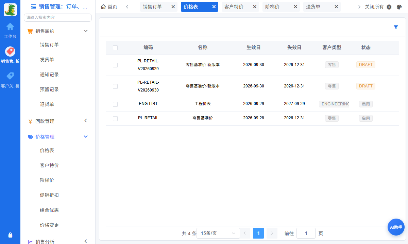408x244 pixels.
Task: Open 客户特价 in the sidebar menu
Action: [x=49, y=165]
